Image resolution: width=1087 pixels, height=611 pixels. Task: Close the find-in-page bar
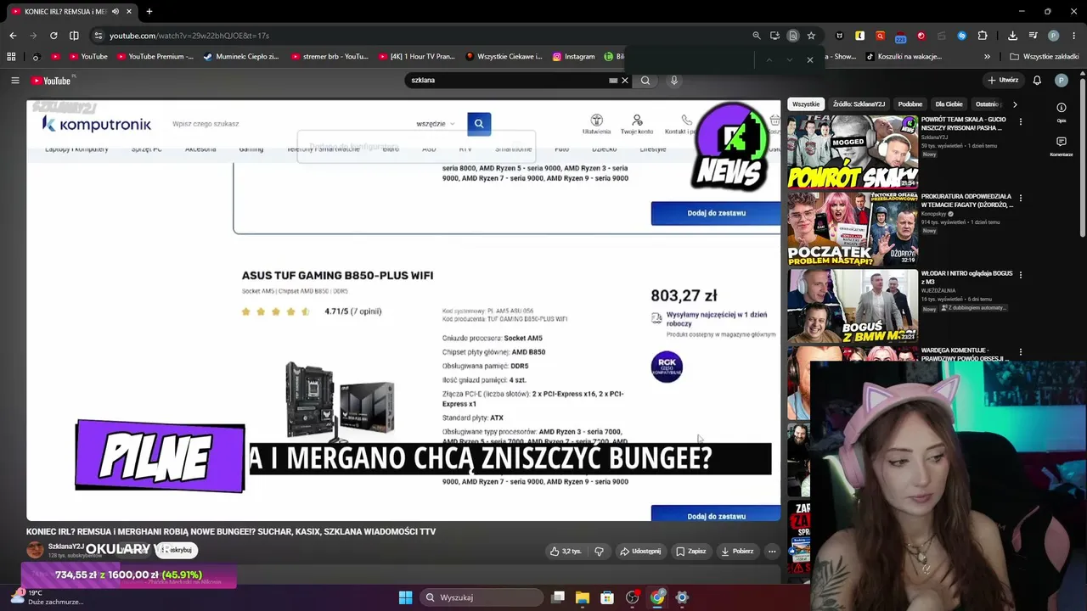click(810, 60)
